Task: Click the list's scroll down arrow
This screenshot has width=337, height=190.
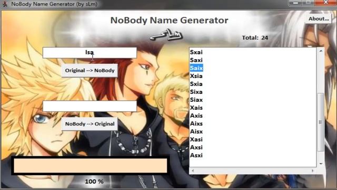Action: click(321, 164)
